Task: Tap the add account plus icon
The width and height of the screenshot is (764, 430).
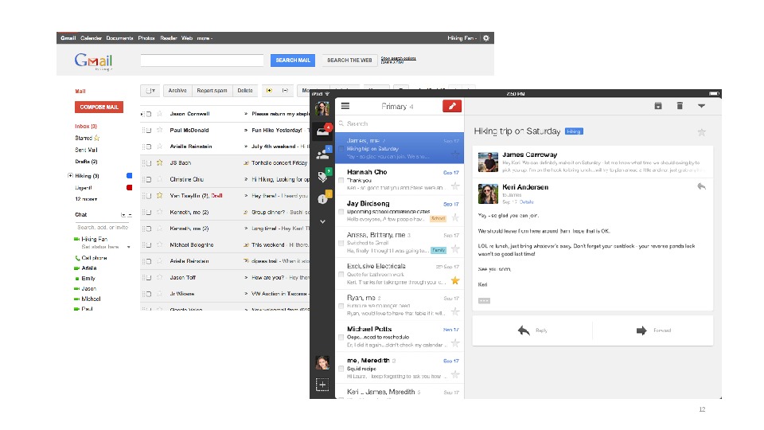Action: (x=322, y=385)
